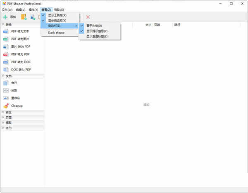The width and height of the screenshot is (248, 193).
Task: Uncheck 显示工具栏(X) in the view menu
Action: (x=57, y=15)
